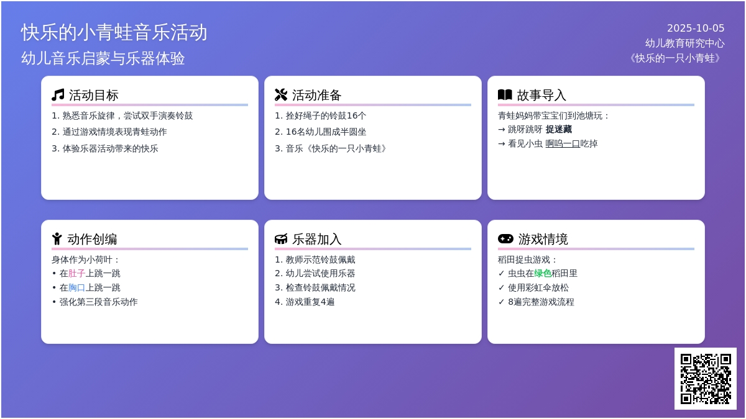
Task: Click the bold text 捉迷藏
Action: pyautogui.click(x=558, y=130)
